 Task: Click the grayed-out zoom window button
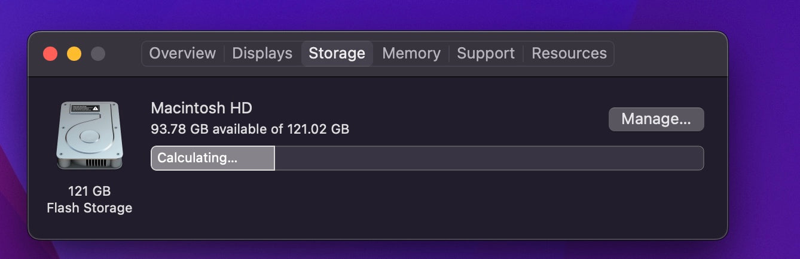98,54
